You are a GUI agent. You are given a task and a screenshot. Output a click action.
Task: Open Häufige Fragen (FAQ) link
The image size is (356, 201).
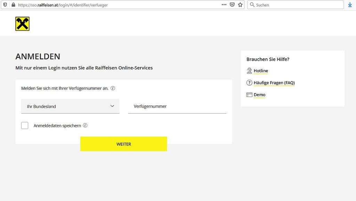tap(274, 83)
